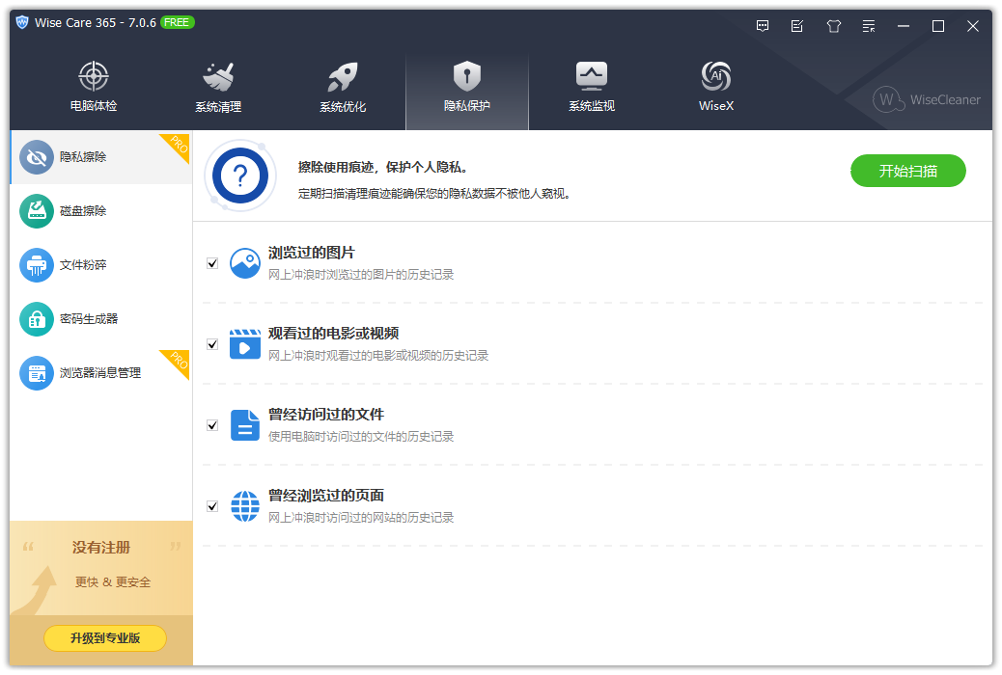The width and height of the screenshot is (1002, 675).
Task: Toggle the 曾经浏览过的页面 checkbox
Action: click(x=212, y=506)
